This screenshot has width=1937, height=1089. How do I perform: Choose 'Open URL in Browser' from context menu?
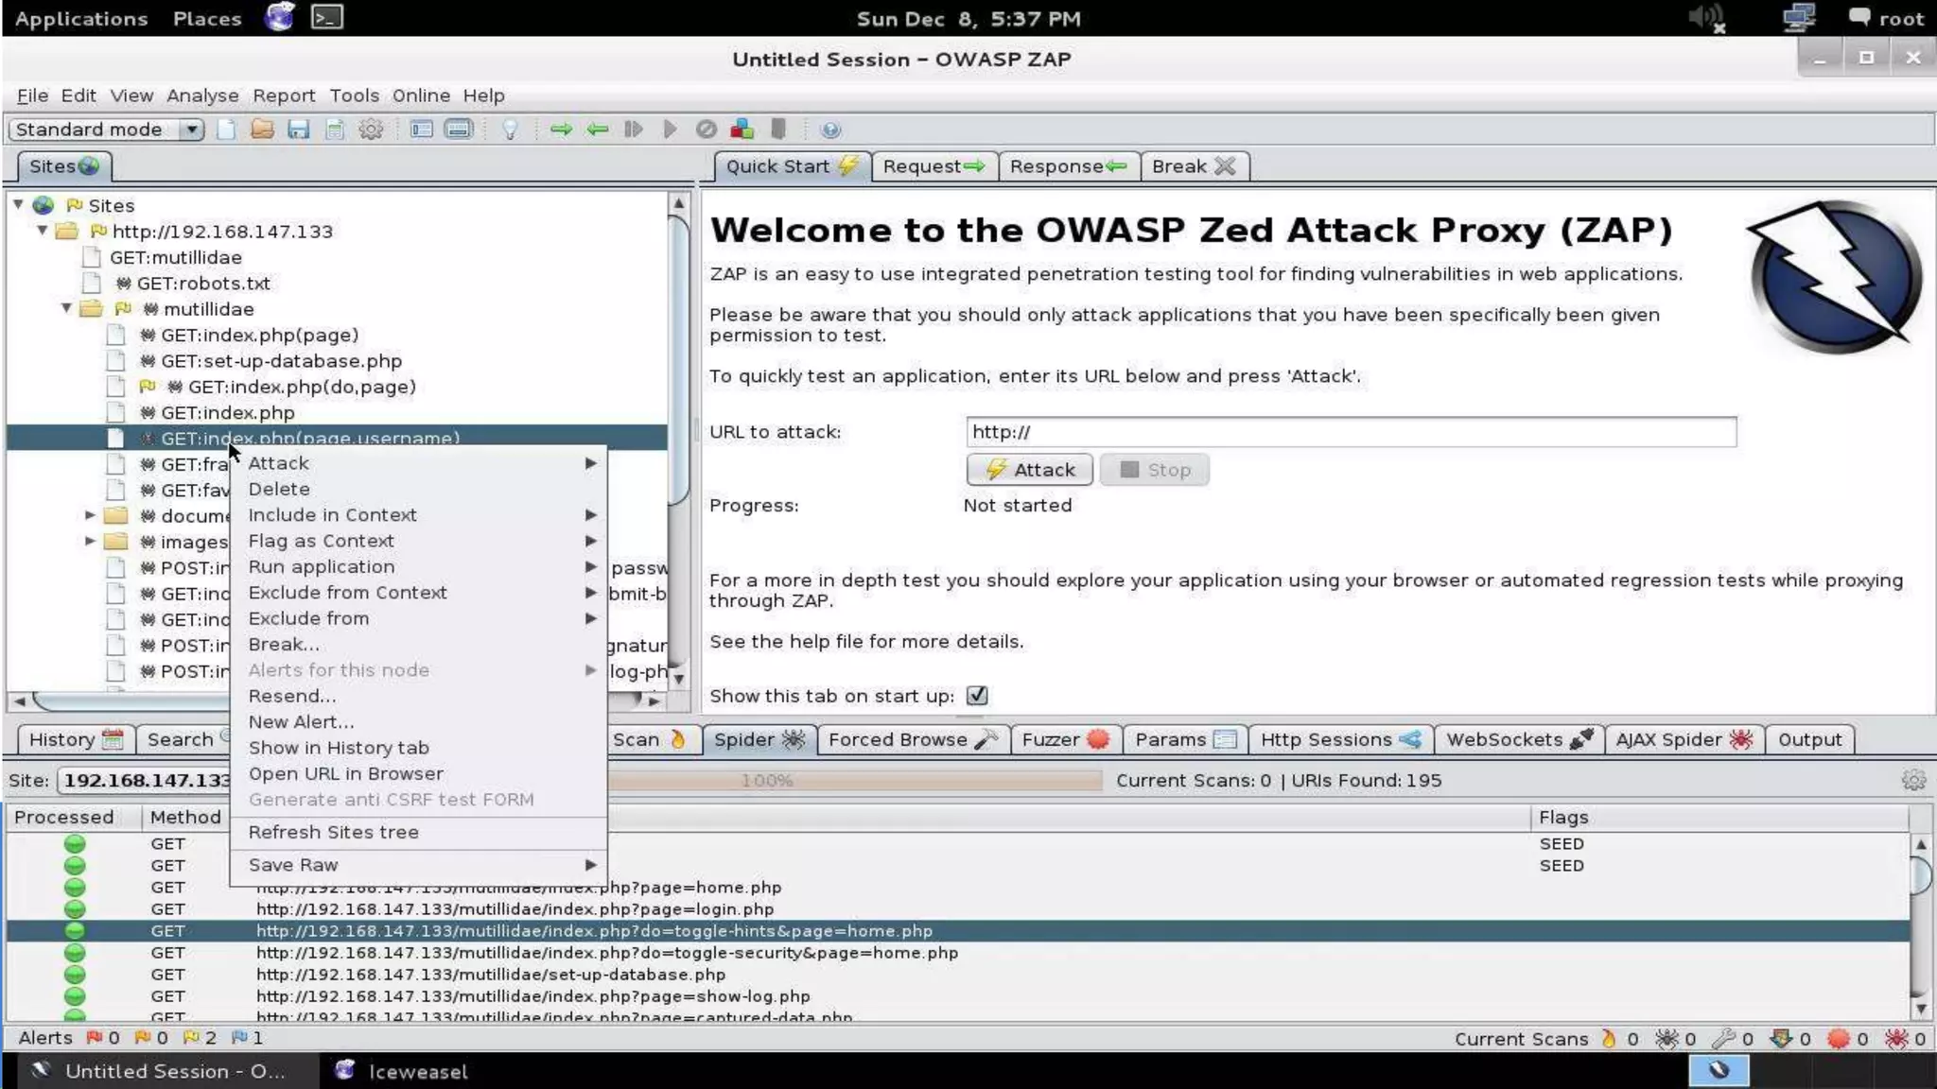point(345,773)
